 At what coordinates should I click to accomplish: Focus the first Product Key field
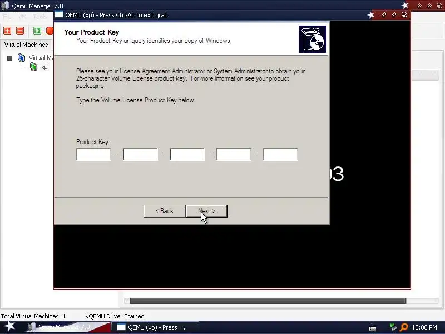(93, 154)
